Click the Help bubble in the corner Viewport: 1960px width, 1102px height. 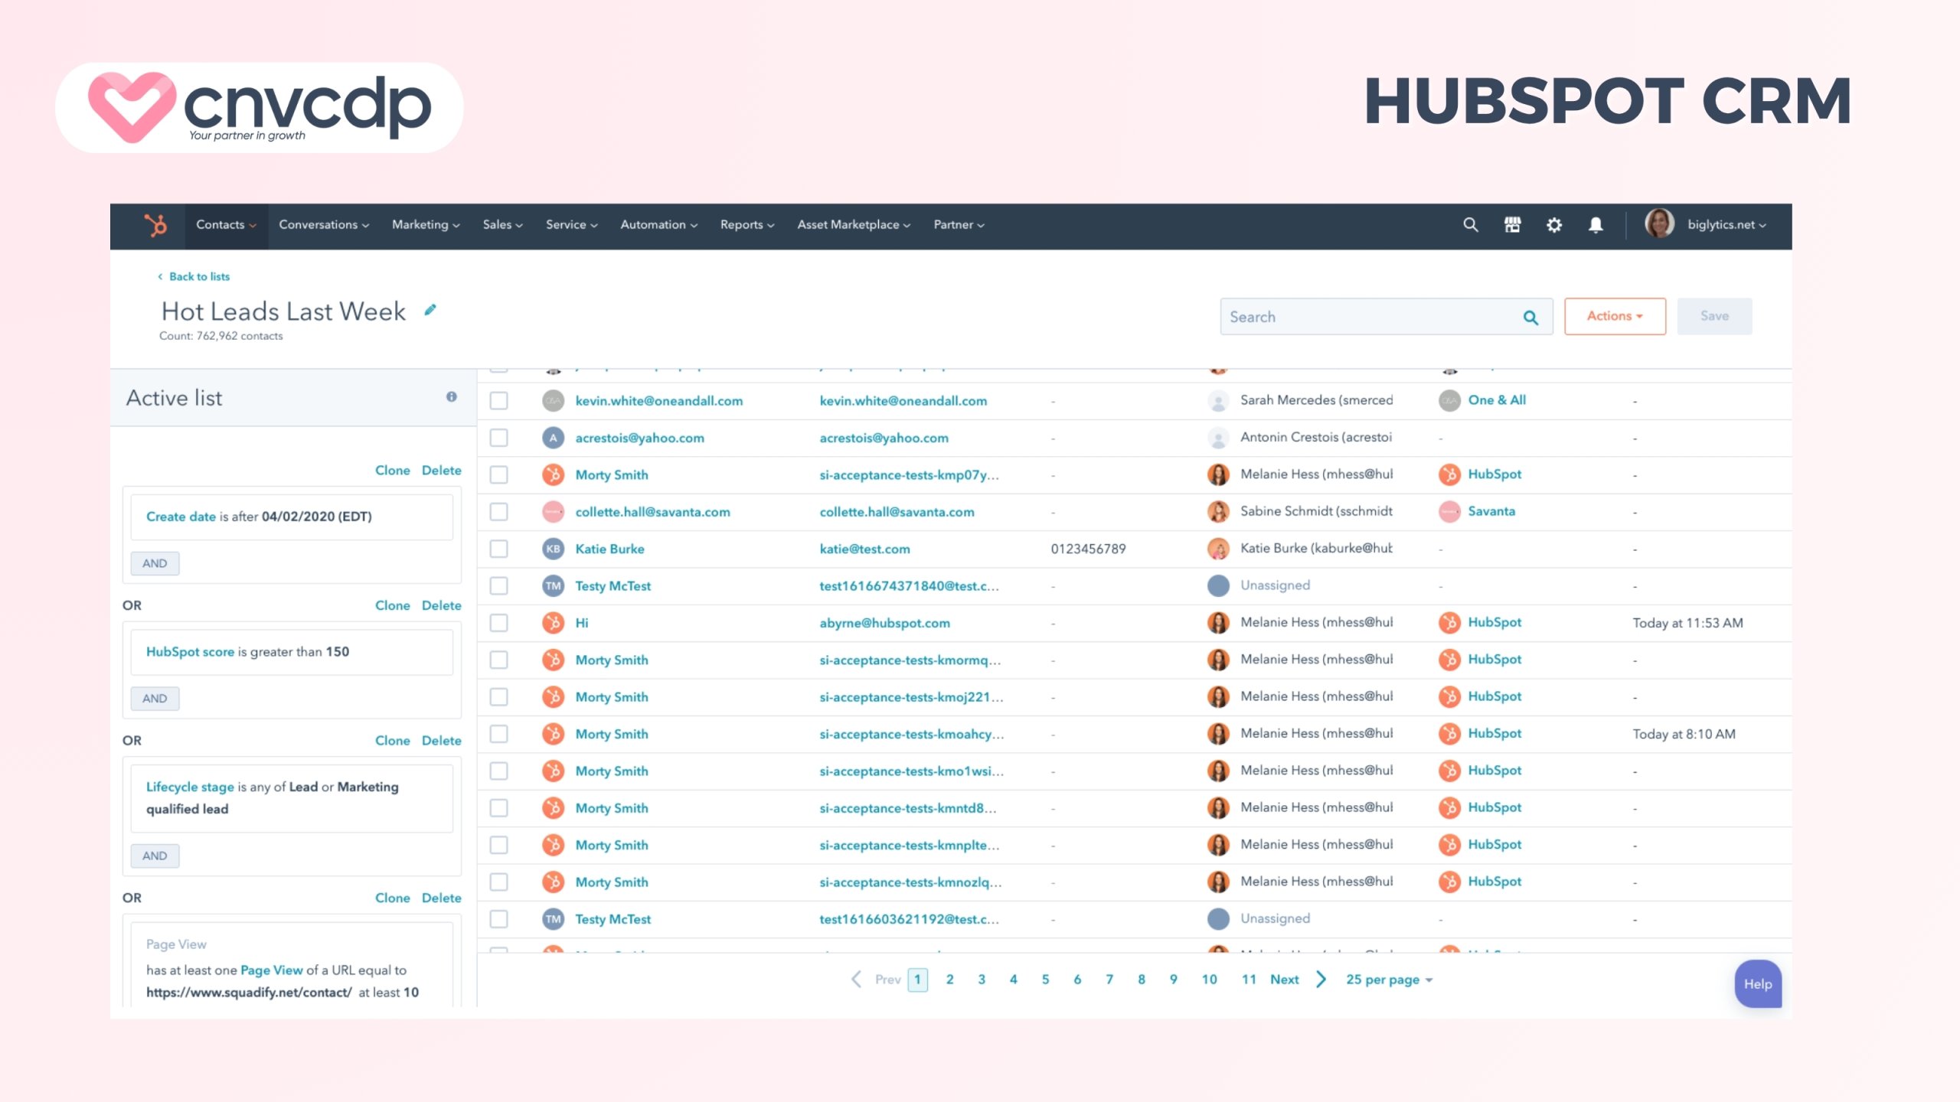(1758, 984)
